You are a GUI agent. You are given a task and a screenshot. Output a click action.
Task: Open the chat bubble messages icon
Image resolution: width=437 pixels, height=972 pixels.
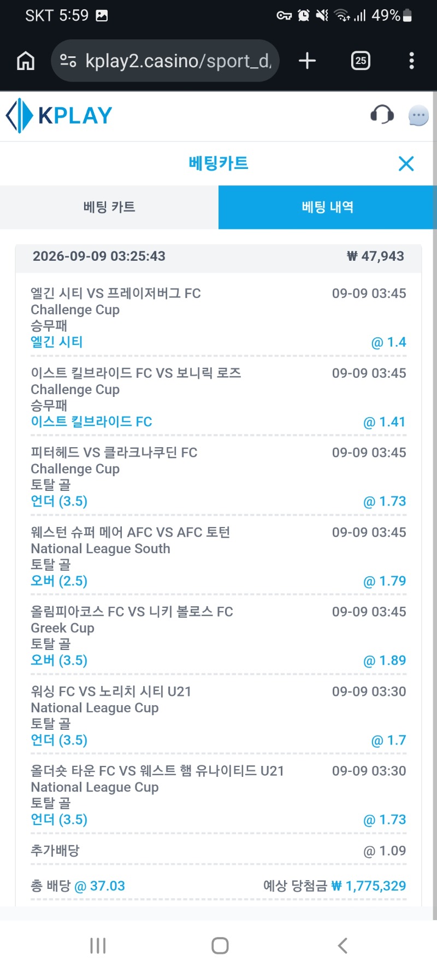click(418, 115)
